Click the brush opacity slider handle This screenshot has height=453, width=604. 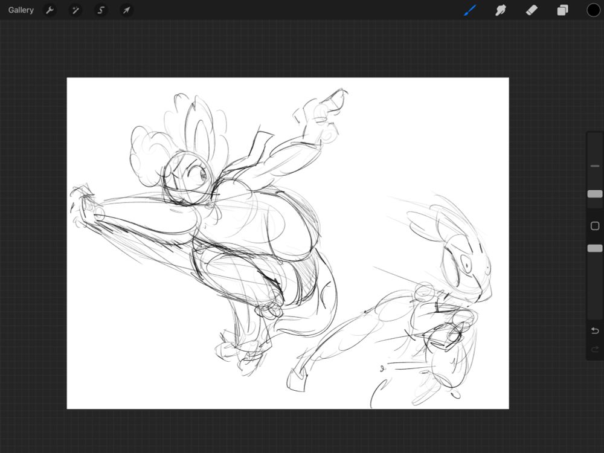coord(595,248)
